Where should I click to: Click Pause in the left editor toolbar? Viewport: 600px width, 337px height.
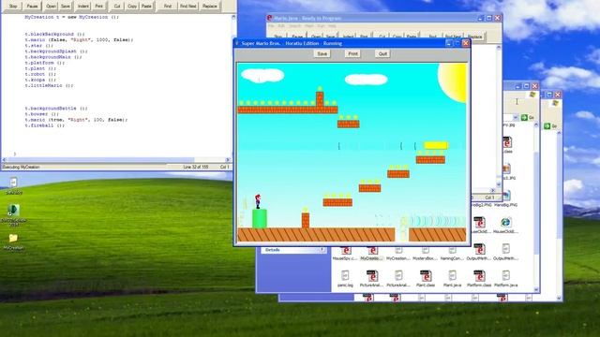33,7
